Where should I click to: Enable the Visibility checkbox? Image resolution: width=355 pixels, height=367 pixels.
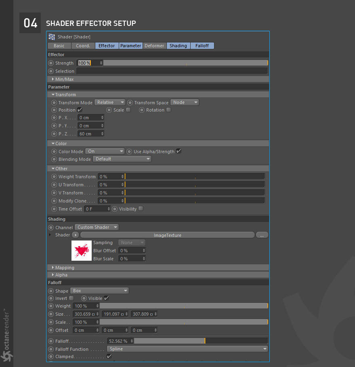[x=141, y=208]
